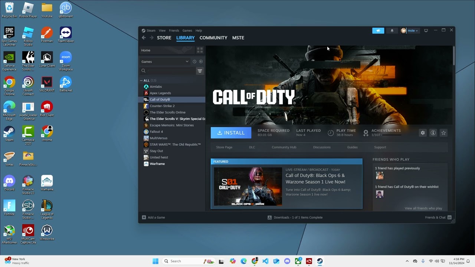The height and width of the screenshot is (267, 475).
Task: Show hidden system tray icons chevron
Action: tap(407, 261)
